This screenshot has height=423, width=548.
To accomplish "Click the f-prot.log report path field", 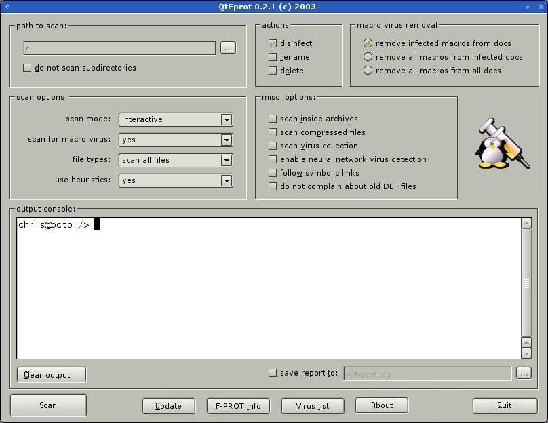I will coord(427,374).
